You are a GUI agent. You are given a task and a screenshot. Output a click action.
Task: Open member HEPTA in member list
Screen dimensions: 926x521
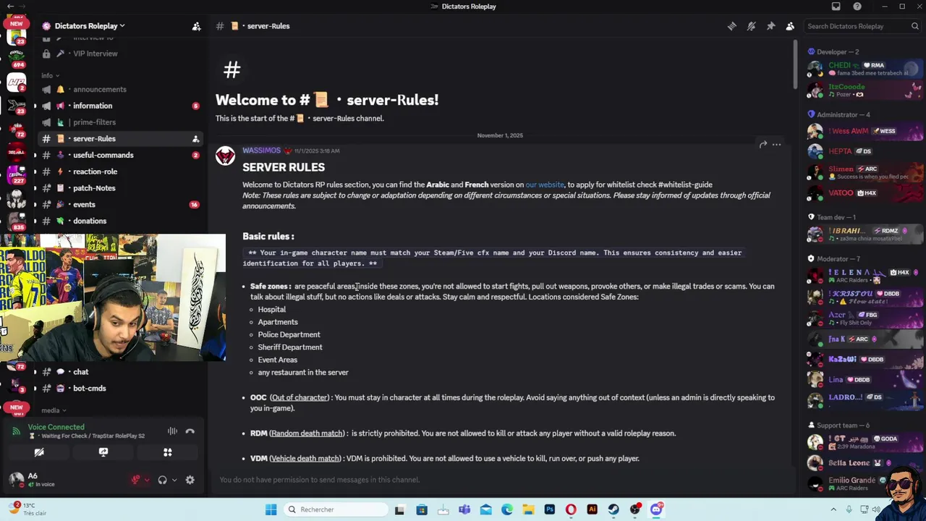(x=865, y=152)
